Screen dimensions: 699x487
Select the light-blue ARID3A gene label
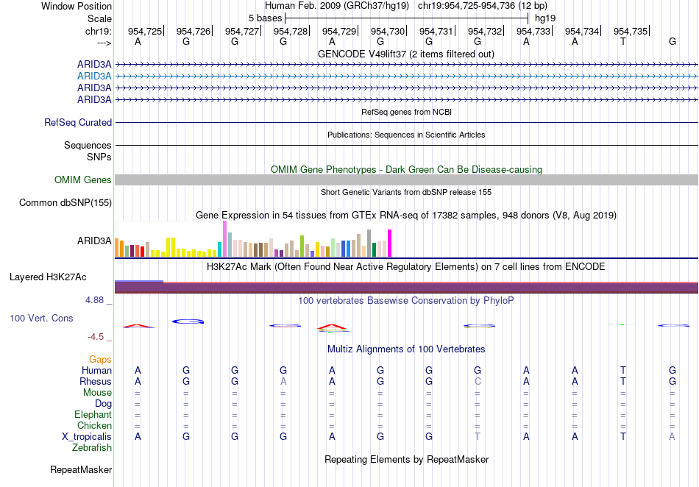click(94, 77)
